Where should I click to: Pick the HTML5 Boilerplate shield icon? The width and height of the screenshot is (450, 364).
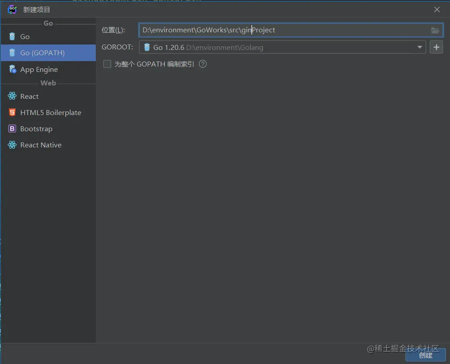coord(12,112)
